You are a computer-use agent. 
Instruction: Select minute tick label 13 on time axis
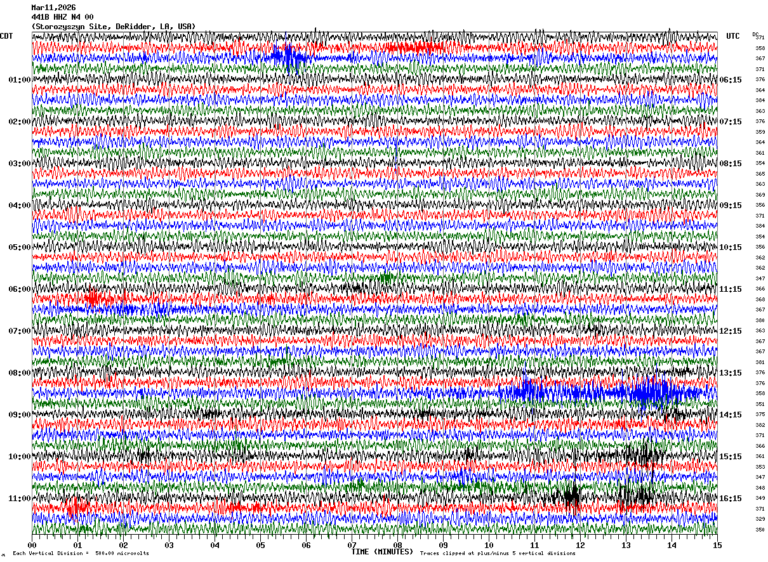[626, 545]
